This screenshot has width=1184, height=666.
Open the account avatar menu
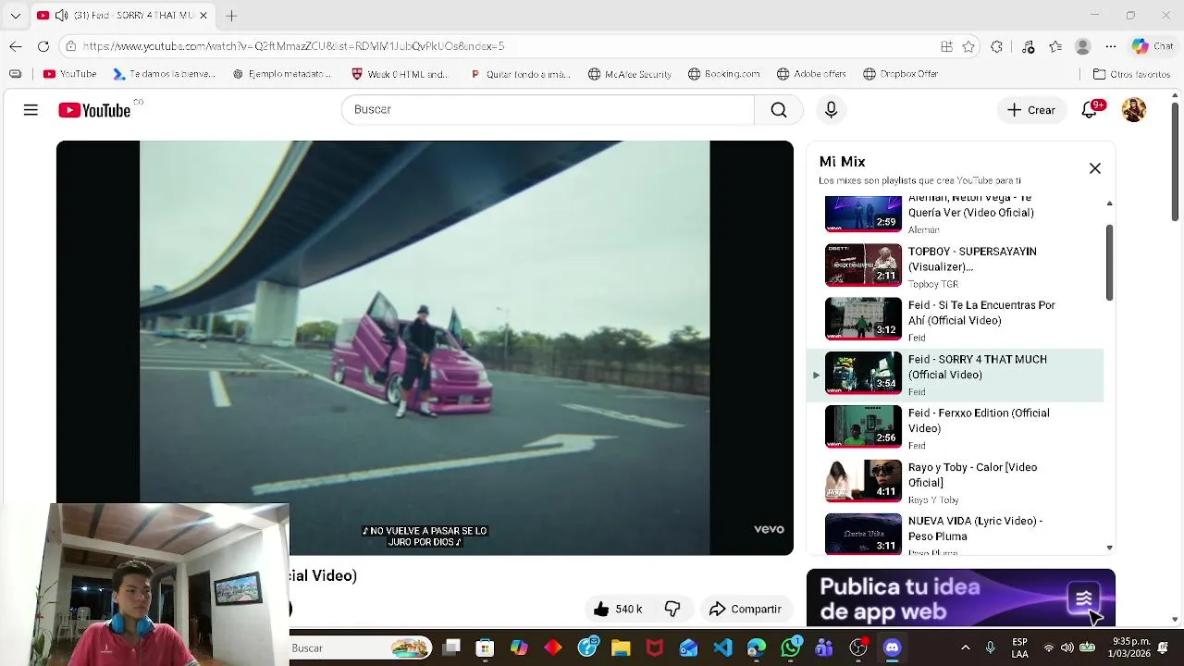click(x=1134, y=110)
